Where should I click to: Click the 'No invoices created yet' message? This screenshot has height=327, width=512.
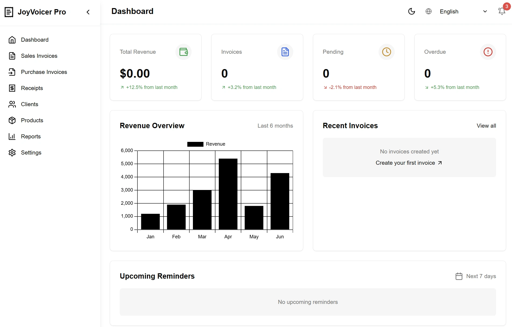pos(409,152)
